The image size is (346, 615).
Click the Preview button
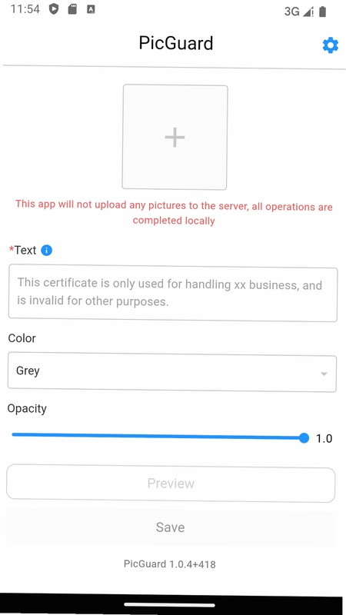pos(171,484)
